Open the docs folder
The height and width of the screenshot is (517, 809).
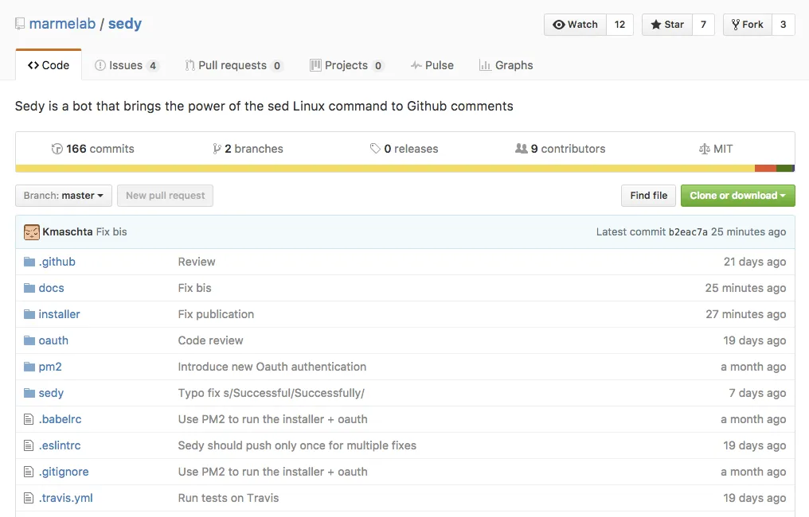[x=51, y=288]
